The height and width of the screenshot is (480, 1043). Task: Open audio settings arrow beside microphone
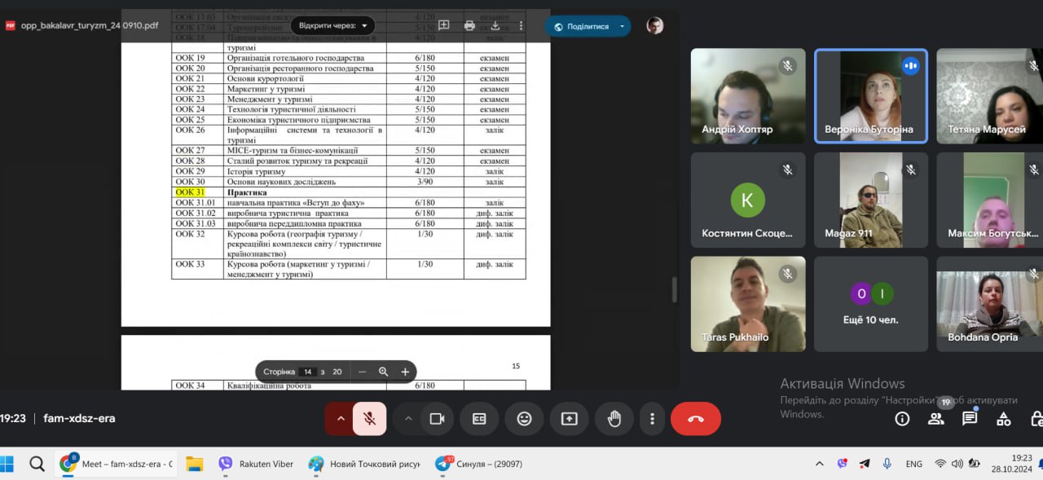pos(339,419)
